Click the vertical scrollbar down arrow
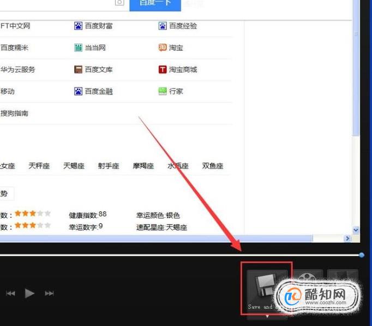 tap(356, 230)
